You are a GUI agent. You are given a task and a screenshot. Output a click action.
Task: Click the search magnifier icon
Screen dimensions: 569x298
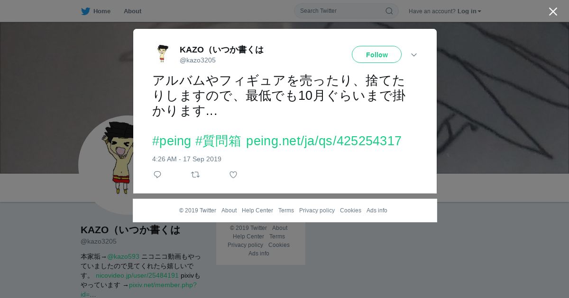coord(389,11)
